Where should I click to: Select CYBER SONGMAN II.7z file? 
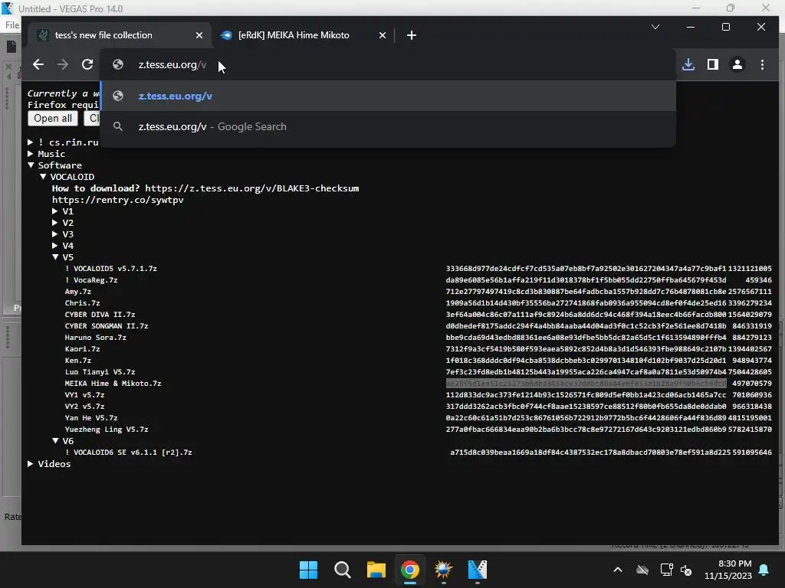107,326
